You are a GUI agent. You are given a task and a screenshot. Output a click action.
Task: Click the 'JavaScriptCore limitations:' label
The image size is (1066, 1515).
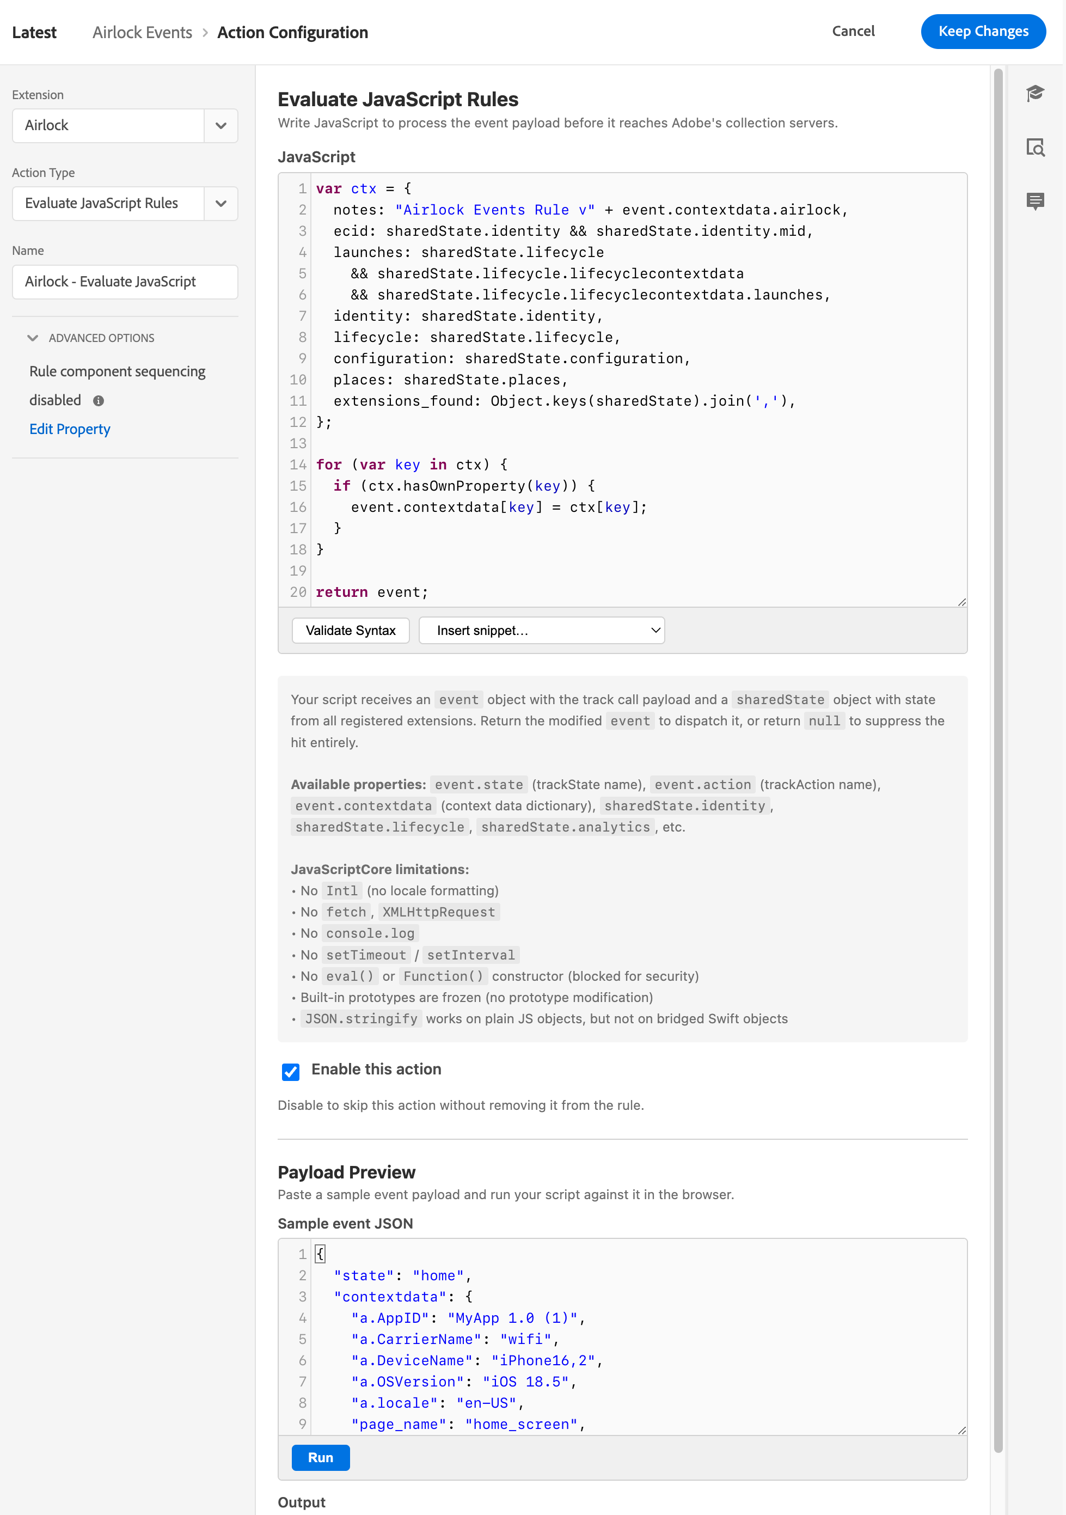click(x=380, y=869)
